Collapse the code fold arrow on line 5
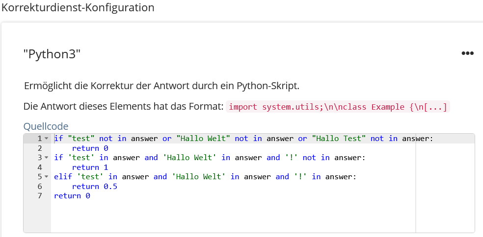 coord(47,177)
